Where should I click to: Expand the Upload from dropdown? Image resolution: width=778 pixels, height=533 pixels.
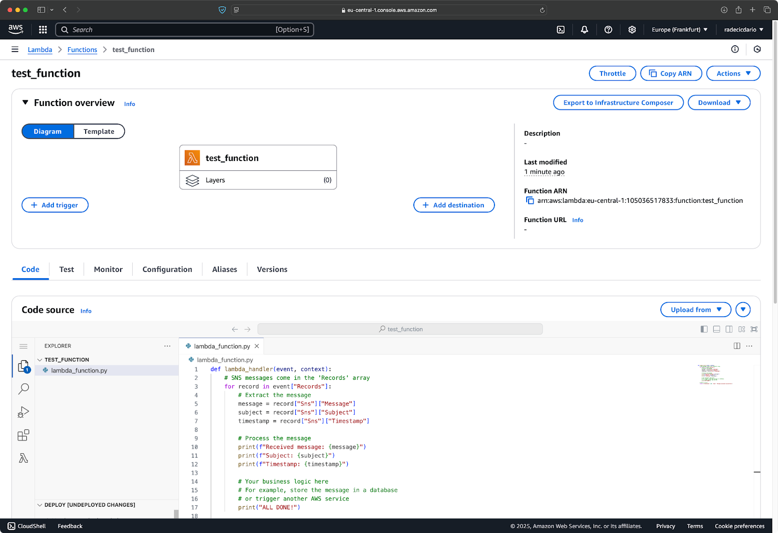695,310
